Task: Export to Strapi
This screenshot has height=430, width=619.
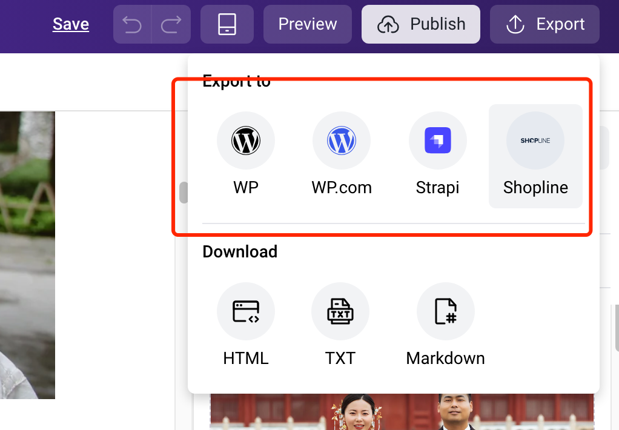Action: [x=437, y=154]
